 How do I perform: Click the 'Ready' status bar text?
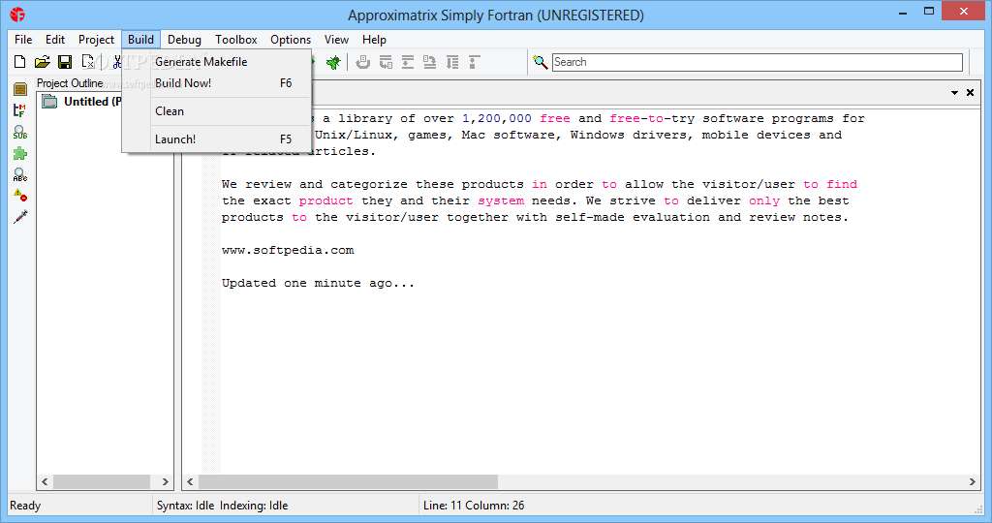pyautogui.click(x=25, y=506)
